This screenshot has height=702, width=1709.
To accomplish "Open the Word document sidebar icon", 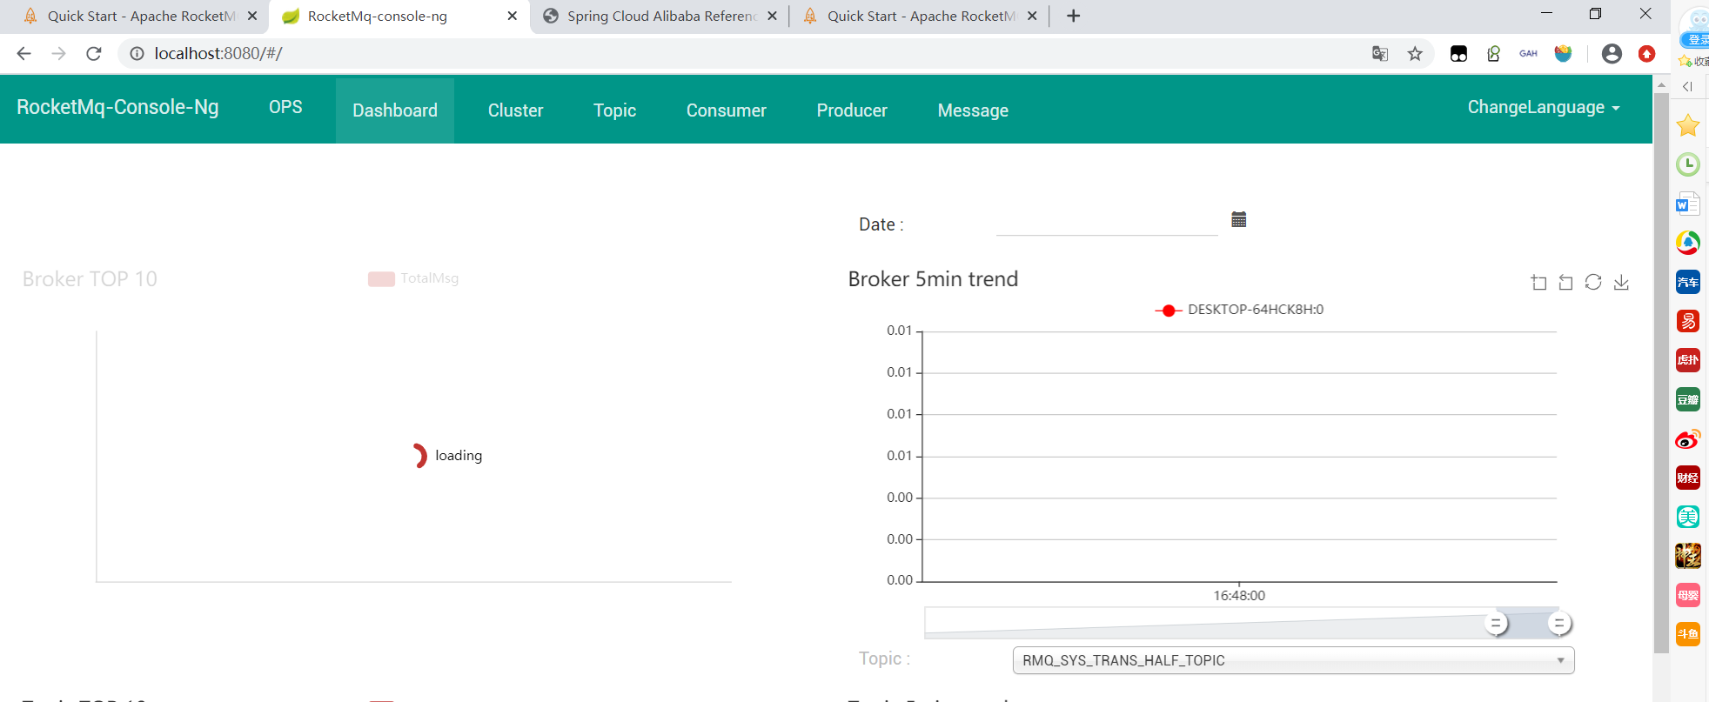I will click(x=1688, y=204).
